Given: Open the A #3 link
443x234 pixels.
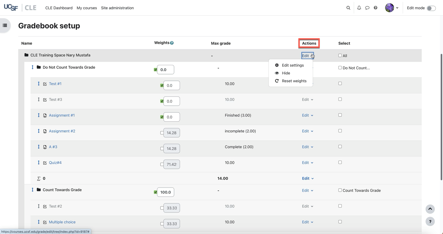Looking at the screenshot, I should click(53, 147).
